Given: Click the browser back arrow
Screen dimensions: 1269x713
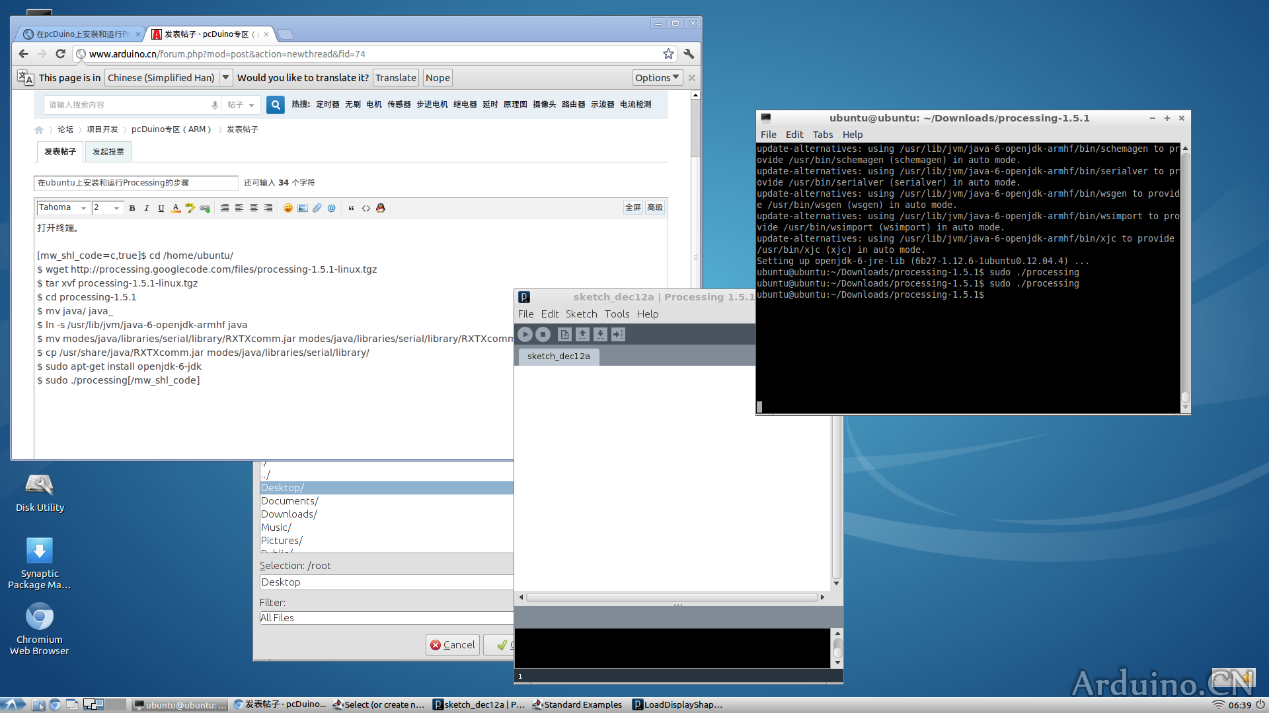Looking at the screenshot, I should [24, 54].
